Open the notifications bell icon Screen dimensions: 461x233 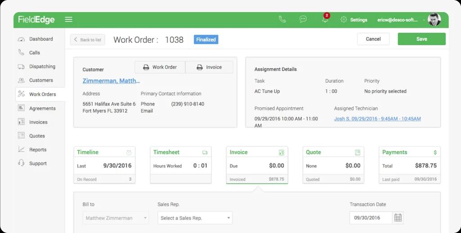pyautogui.click(x=325, y=19)
